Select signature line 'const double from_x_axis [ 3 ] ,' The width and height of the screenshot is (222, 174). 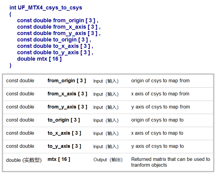(x=59, y=27)
